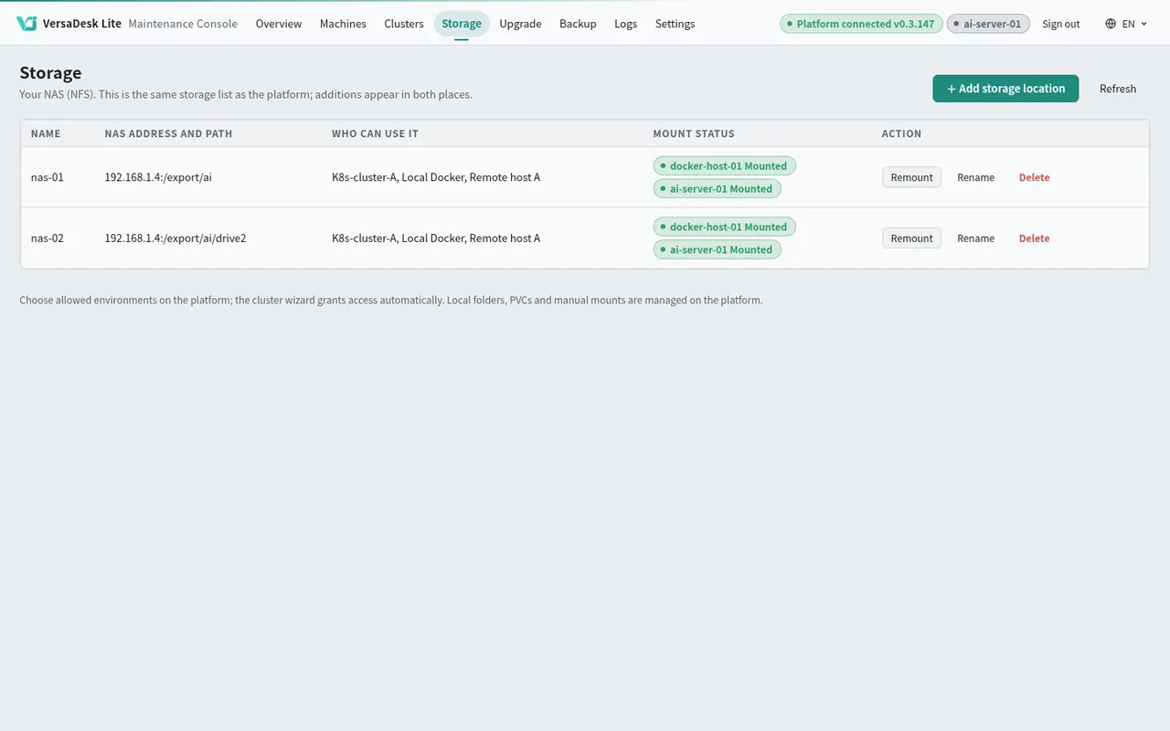Open the Settings tab
1170x731 pixels.
(x=675, y=24)
